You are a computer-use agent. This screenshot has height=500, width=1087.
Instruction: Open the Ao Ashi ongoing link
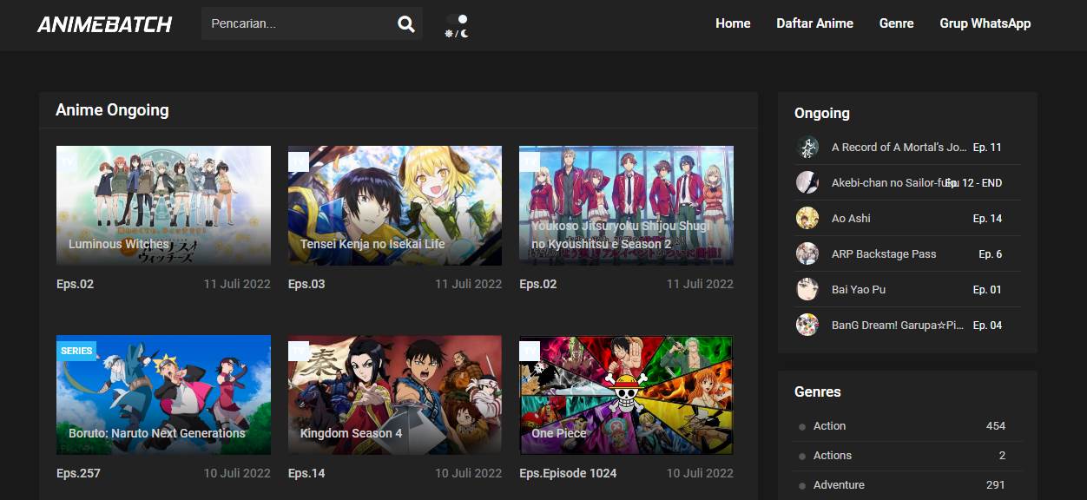tap(851, 218)
